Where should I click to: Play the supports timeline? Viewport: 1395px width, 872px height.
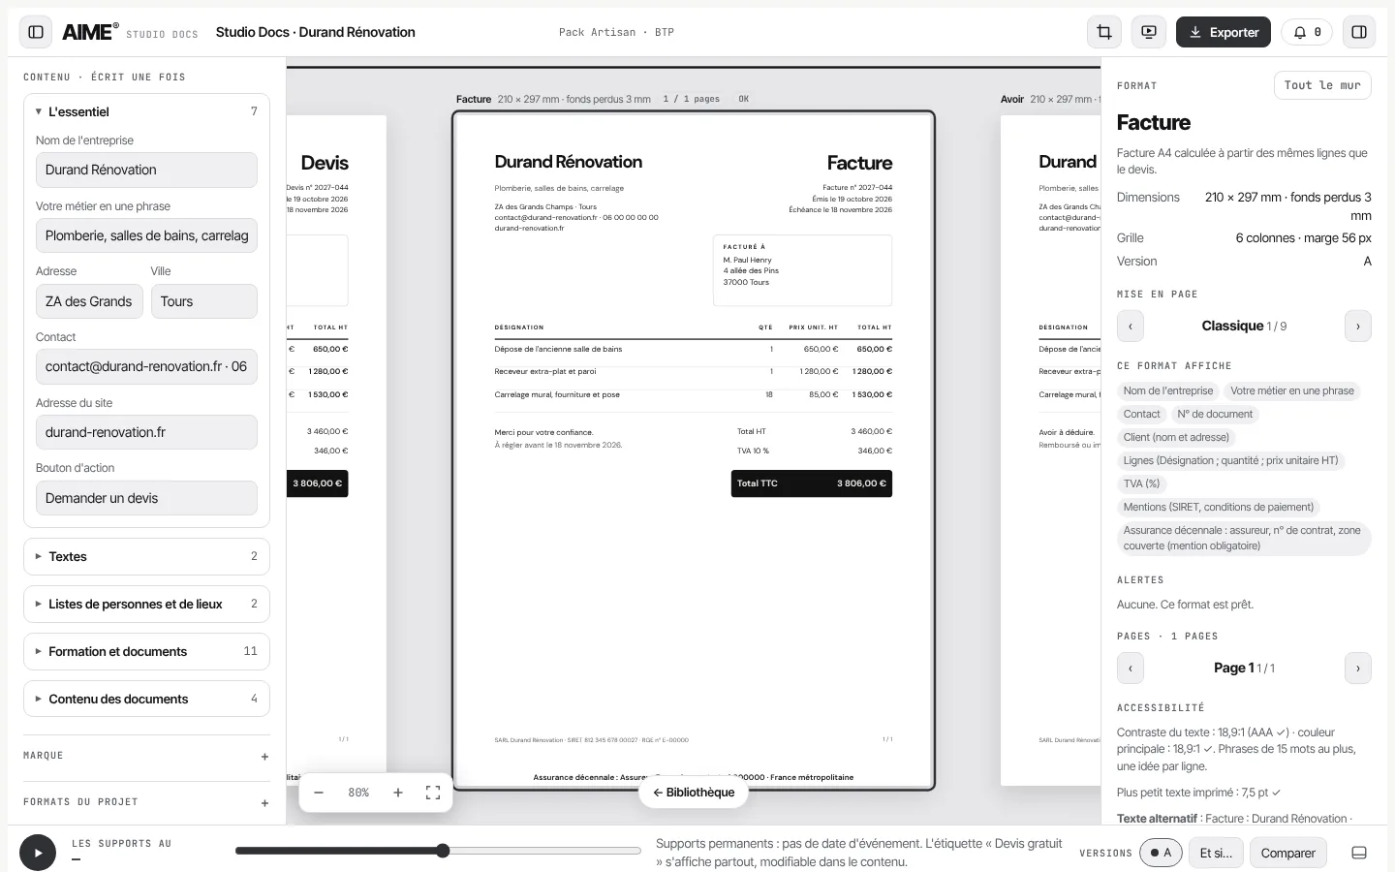point(38,853)
